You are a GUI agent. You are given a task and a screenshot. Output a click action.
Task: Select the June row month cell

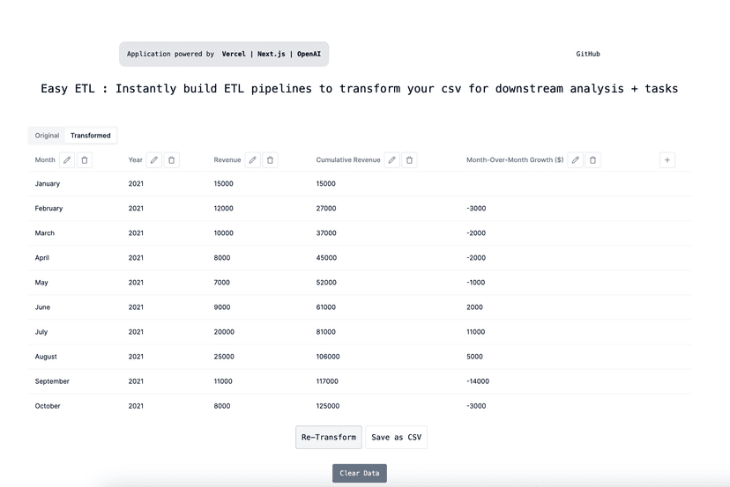click(x=42, y=307)
